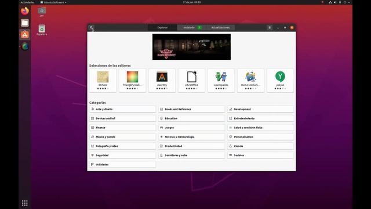Open the Books and Reference category
The image size is (371, 209).
(x=191, y=109)
